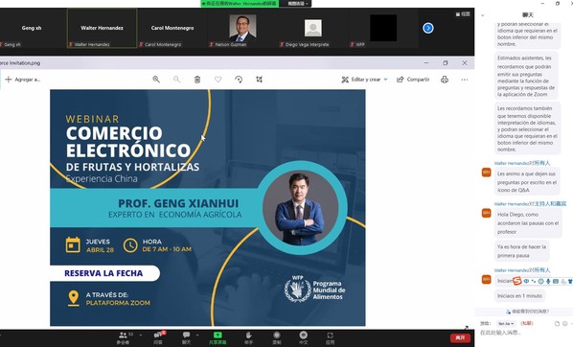Rotate the image
The image size is (573, 347).
click(x=239, y=80)
